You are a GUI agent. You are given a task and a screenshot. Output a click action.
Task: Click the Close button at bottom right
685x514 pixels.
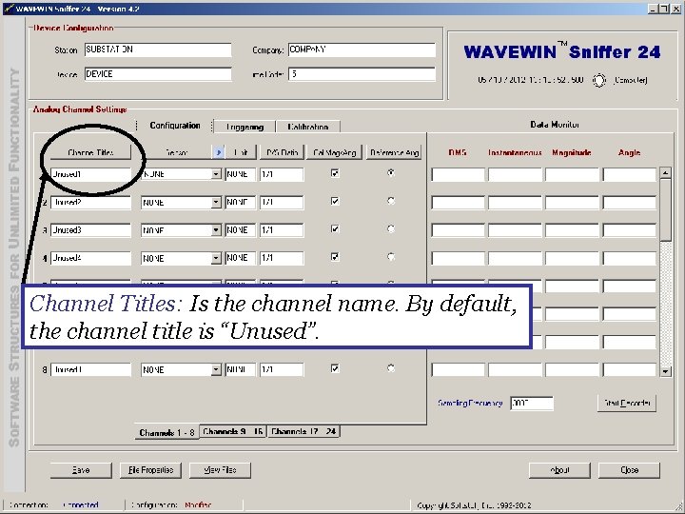click(x=629, y=470)
